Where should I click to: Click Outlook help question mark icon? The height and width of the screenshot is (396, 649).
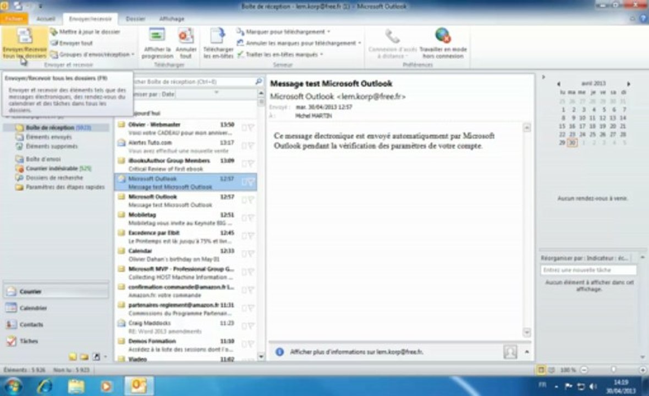tap(643, 19)
